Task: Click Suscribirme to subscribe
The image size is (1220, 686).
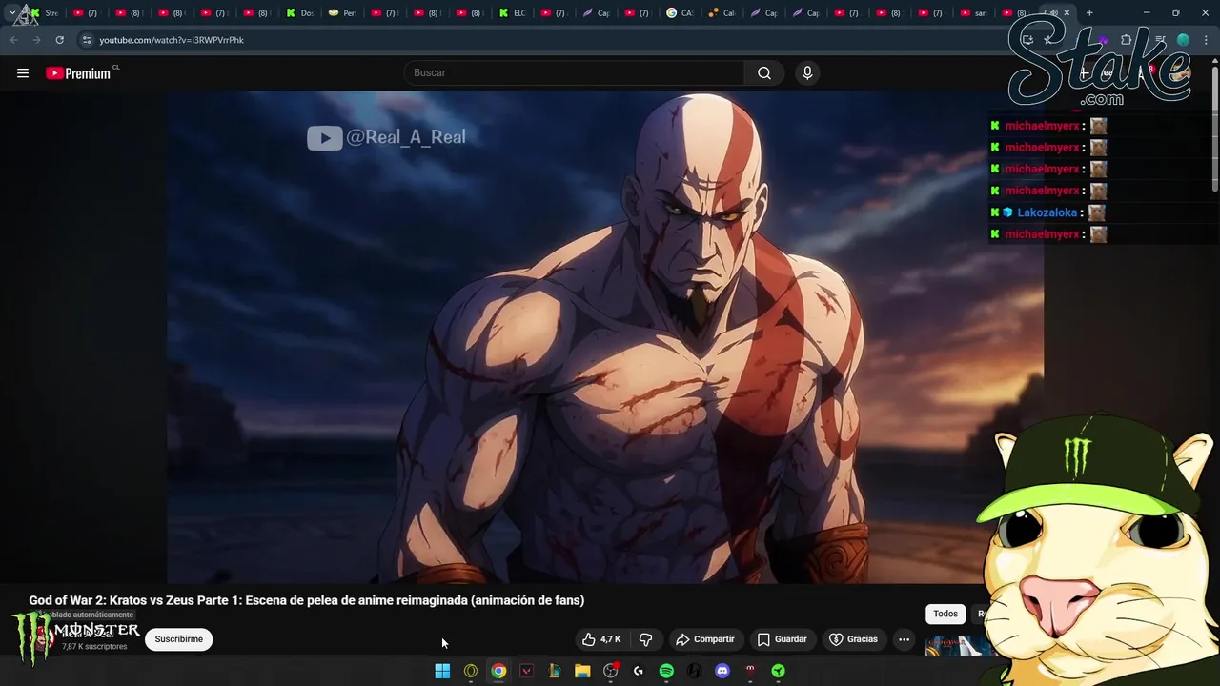Action: coord(179,639)
